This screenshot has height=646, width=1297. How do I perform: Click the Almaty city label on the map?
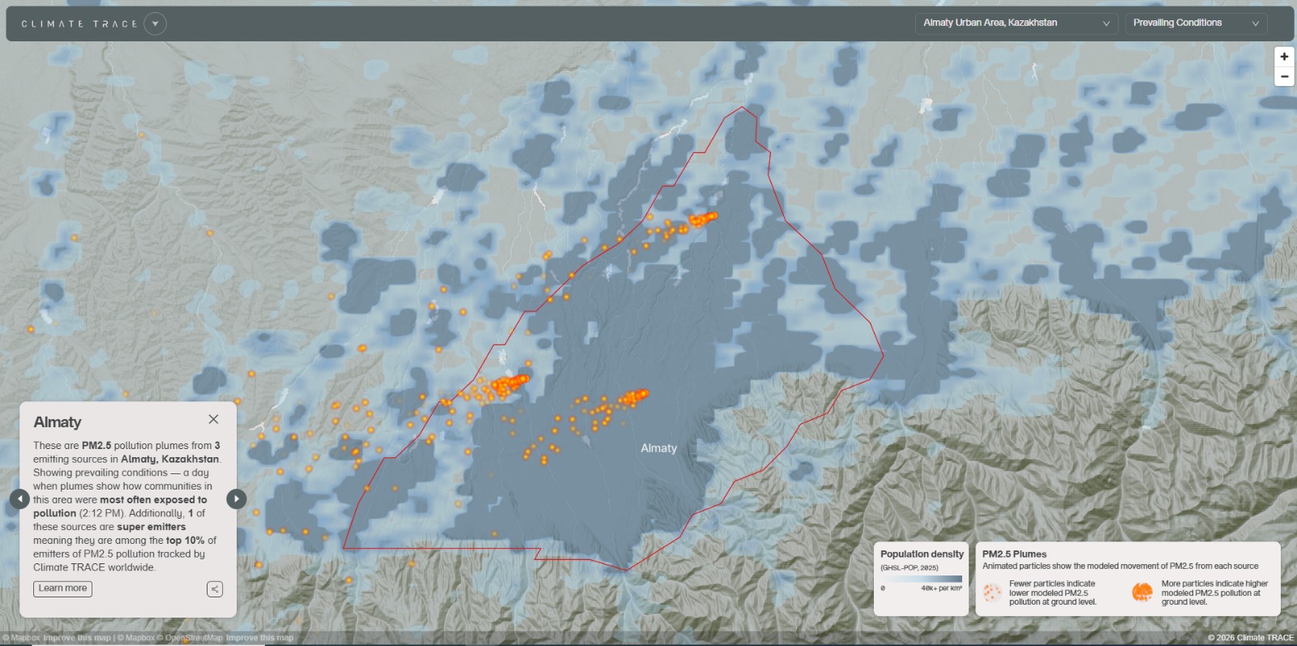coord(658,448)
